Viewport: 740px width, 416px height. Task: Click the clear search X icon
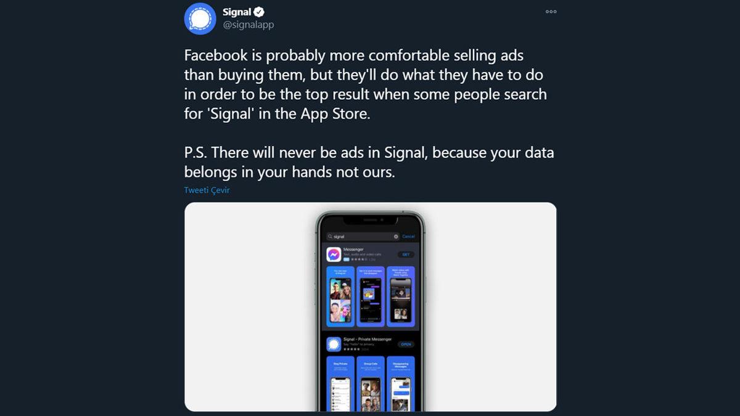[x=396, y=237]
